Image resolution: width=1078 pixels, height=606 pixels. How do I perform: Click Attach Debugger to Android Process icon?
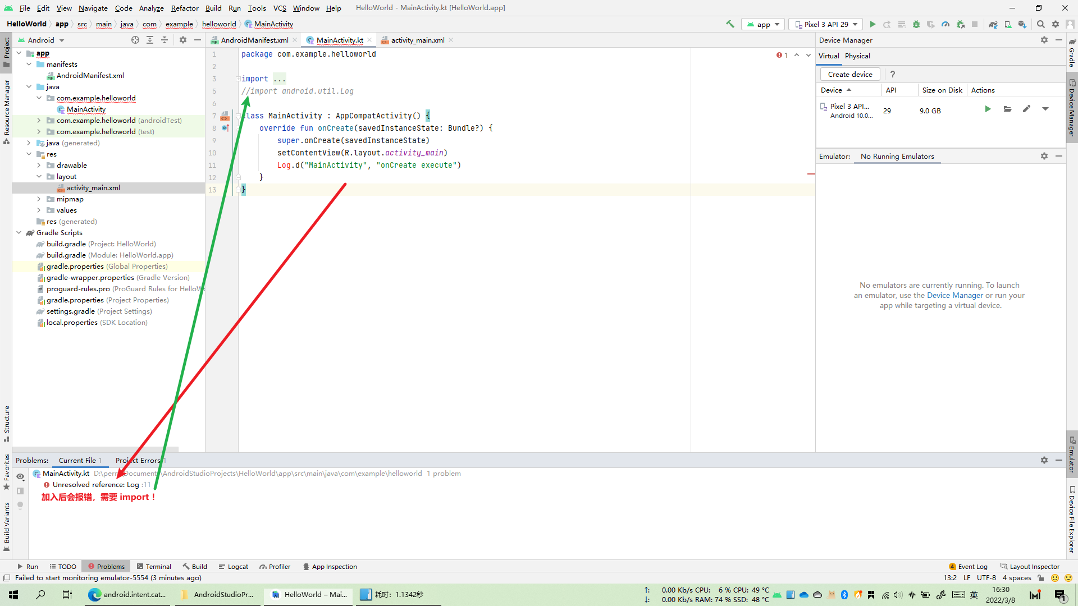961,24
